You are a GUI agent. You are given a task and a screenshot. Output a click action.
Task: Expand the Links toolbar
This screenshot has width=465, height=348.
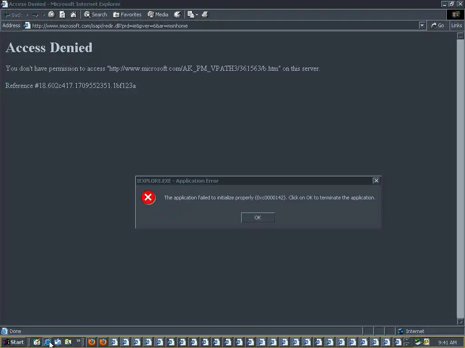pyautogui.click(x=456, y=25)
